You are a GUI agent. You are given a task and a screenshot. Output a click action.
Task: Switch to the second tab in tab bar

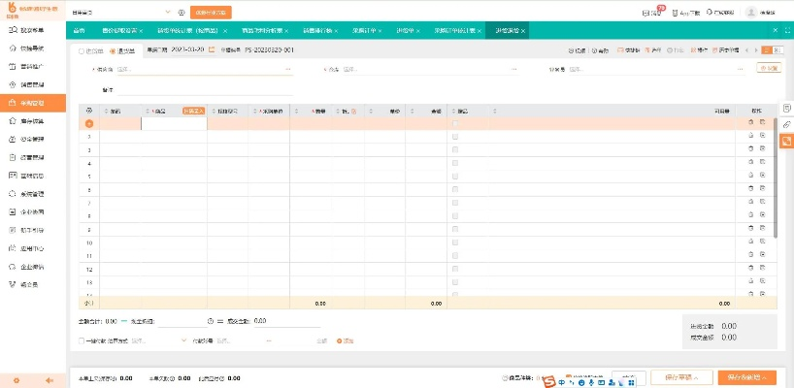119,30
